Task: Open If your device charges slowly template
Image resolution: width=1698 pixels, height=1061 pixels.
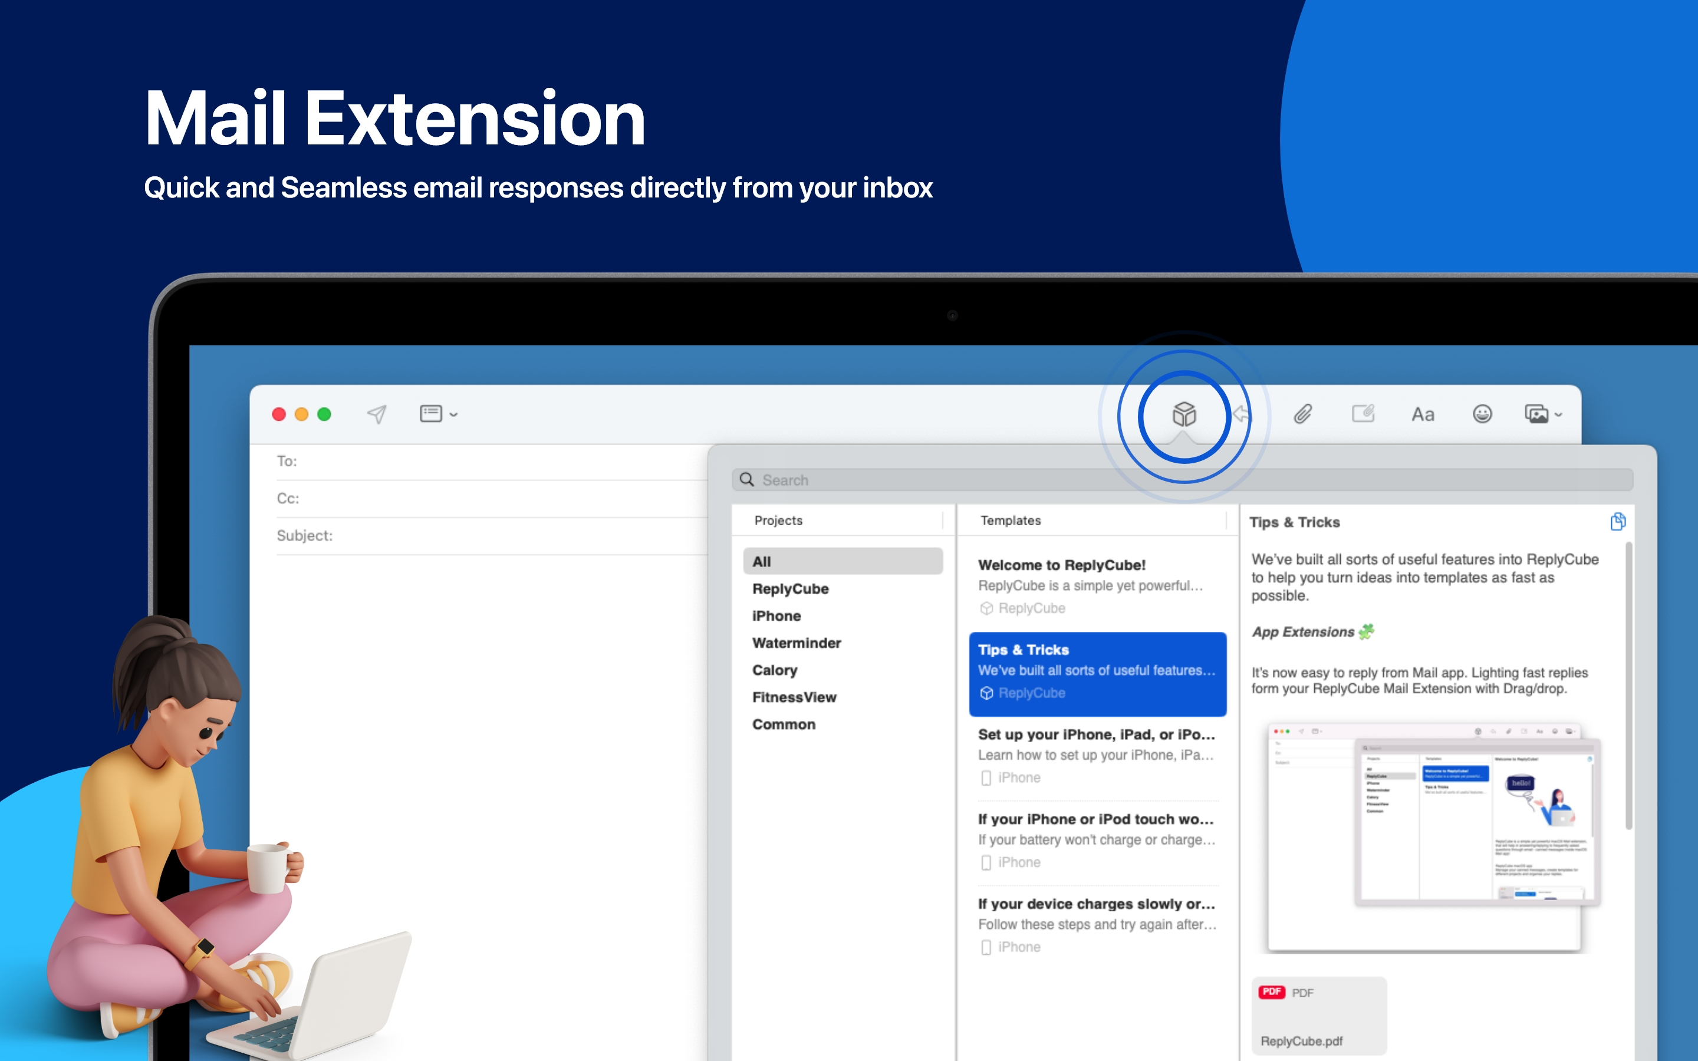Action: [x=1097, y=925]
